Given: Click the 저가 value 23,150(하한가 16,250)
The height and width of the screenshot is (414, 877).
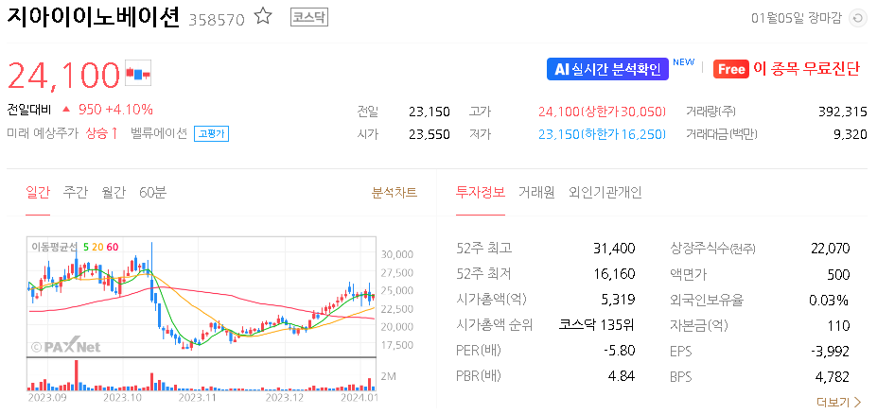Looking at the screenshot, I should pyautogui.click(x=603, y=134).
